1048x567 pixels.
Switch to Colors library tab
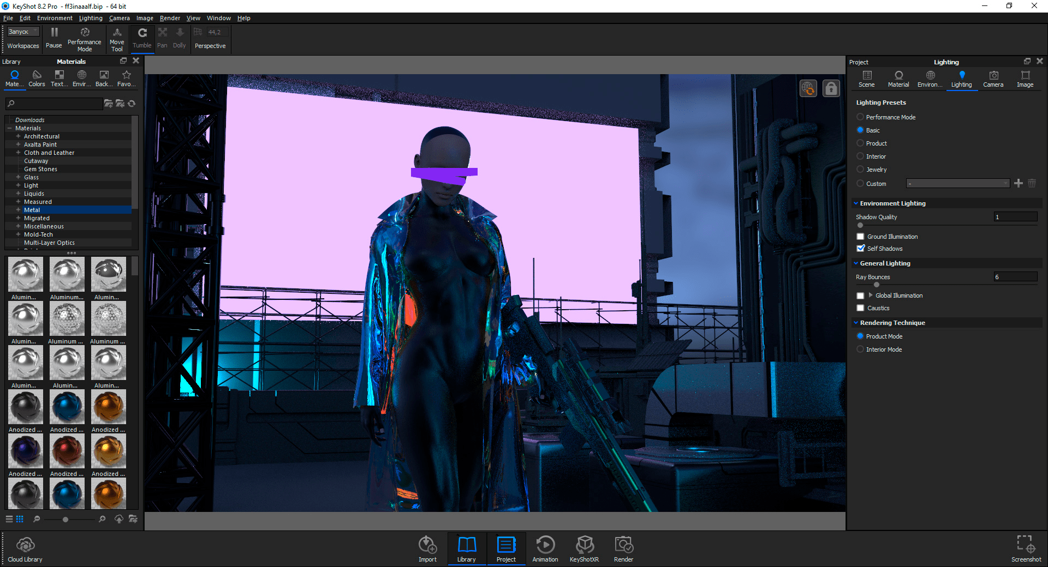[37, 79]
